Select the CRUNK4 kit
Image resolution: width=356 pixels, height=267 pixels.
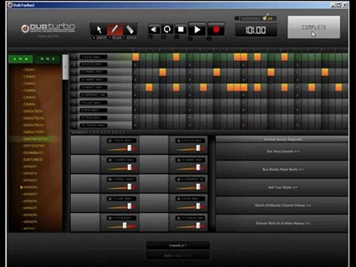(30, 90)
